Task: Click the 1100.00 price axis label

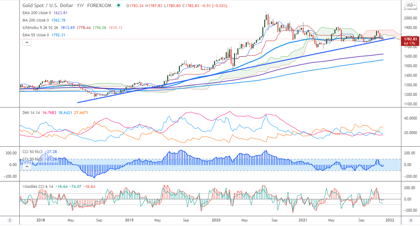Action: tap(411, 104)
